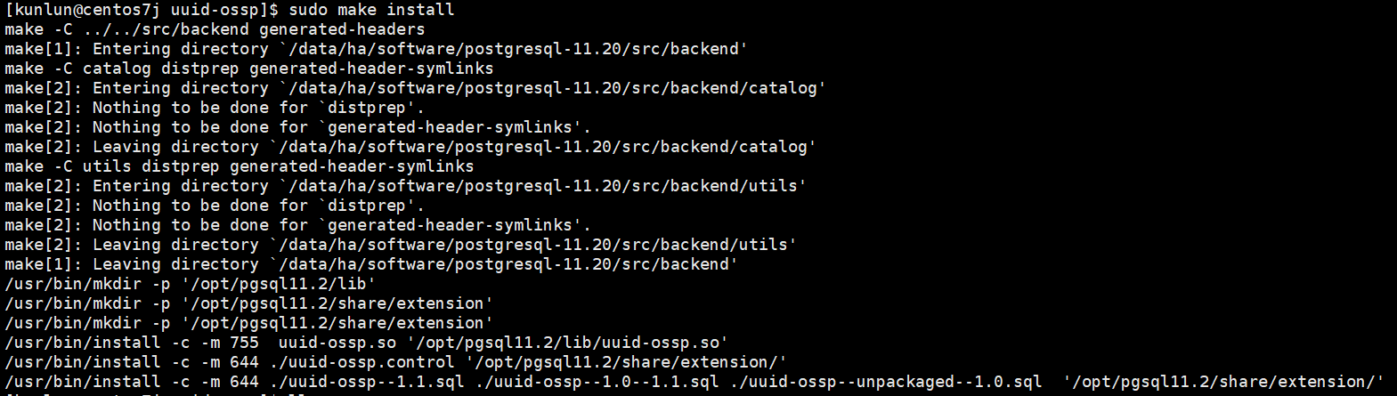Click the mkdir -p '/opt/pgsql11.2/lib' line
The height and width of the screenshot is (396, 1397).
coord(190,284)
